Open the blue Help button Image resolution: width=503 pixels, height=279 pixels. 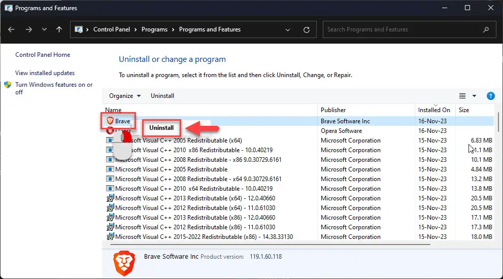pyautogui.click(x=490, y=96)
